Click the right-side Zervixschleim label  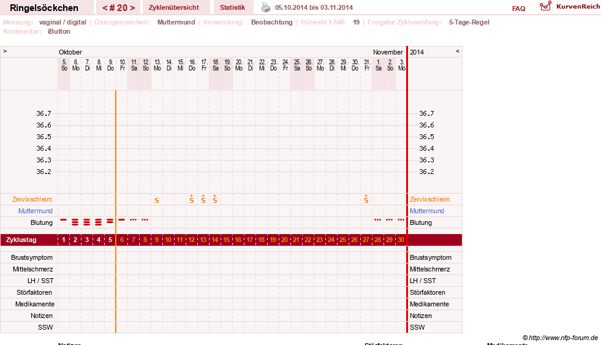click(x=429, y=199)
